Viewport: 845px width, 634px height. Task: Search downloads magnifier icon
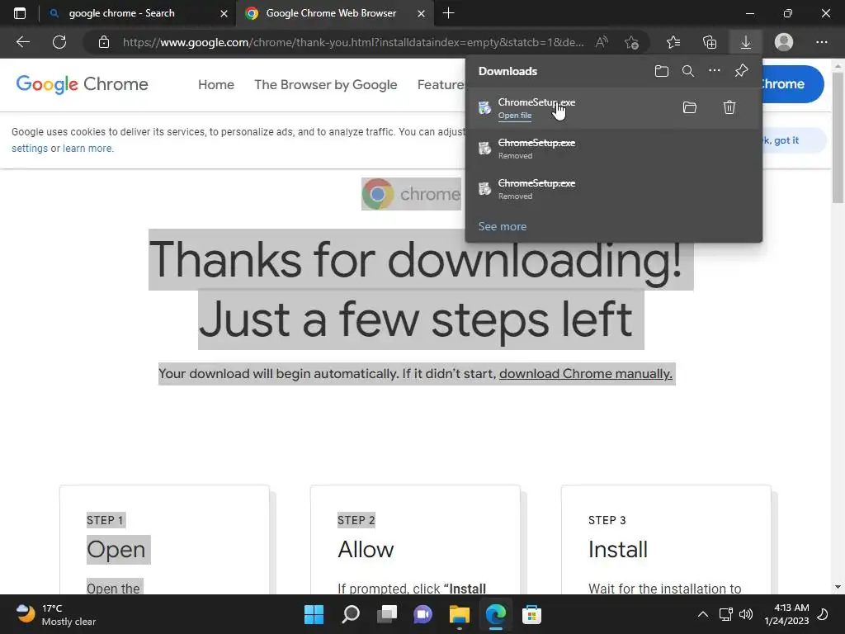point(688,71)
